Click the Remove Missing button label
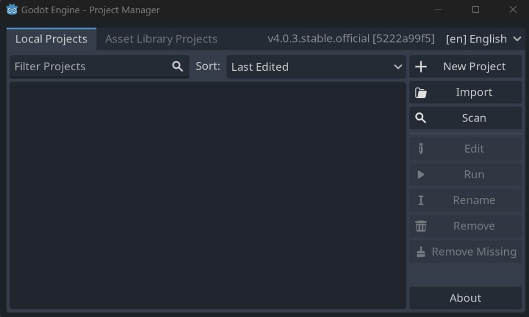This screenshot has height=317, width=529. pos(474,252)
